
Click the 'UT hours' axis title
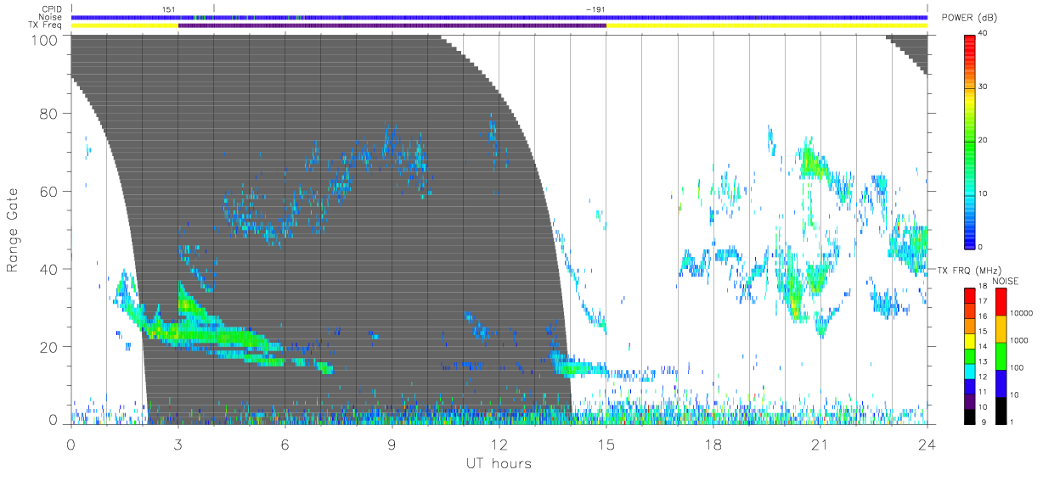pos(499,464)
